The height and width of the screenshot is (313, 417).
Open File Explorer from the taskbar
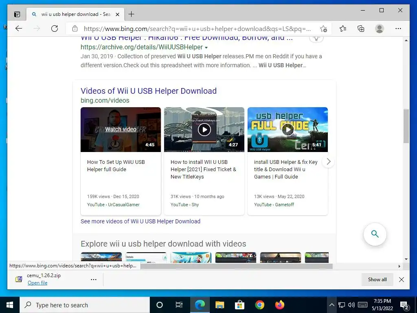pyautogui.click(x=219, y=305)
